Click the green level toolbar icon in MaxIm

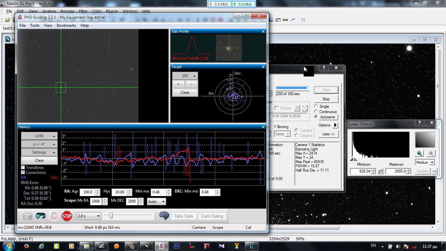click(x=285, y=20)
